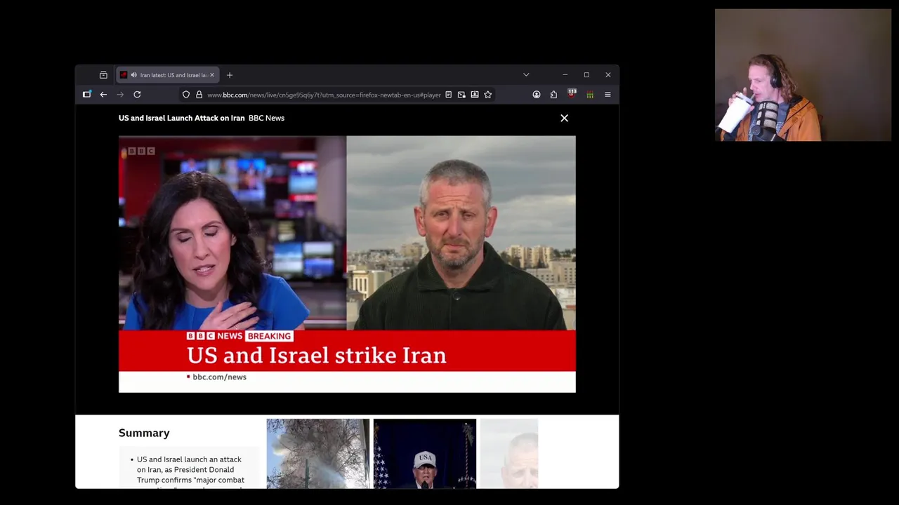
Task: Open picture-in-picture from the address bar
Action: click(461, 95)
